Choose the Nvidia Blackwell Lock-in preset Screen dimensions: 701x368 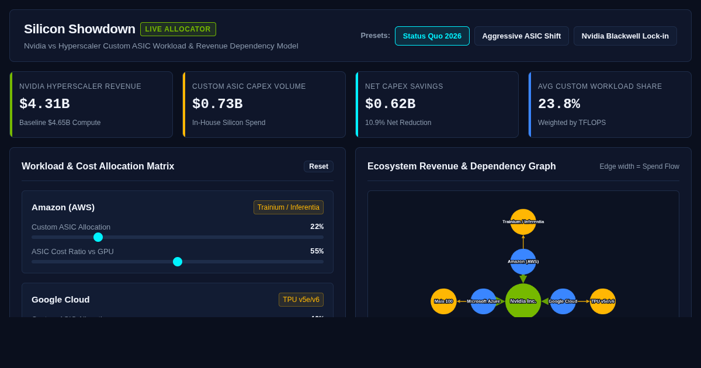click(x=625, y=36)
